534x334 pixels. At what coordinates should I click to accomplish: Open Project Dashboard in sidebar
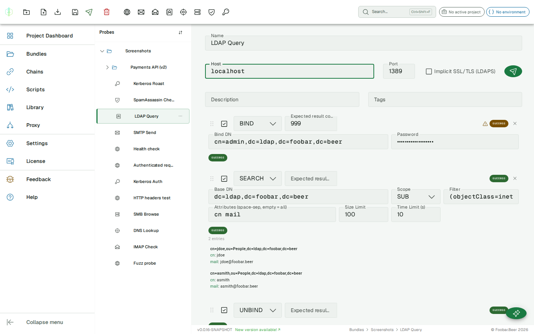pyautogui.click(x=47, y=36)
